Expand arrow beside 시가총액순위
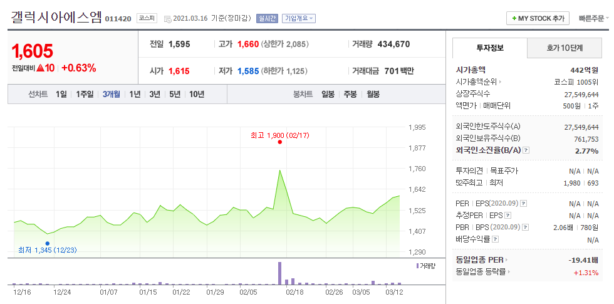The width and height of the screenshot is (614, 304). click(x=500, y=82)
